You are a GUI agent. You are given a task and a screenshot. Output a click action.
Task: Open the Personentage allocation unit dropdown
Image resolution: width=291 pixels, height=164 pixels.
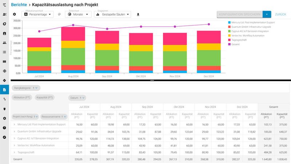[37, 14]
